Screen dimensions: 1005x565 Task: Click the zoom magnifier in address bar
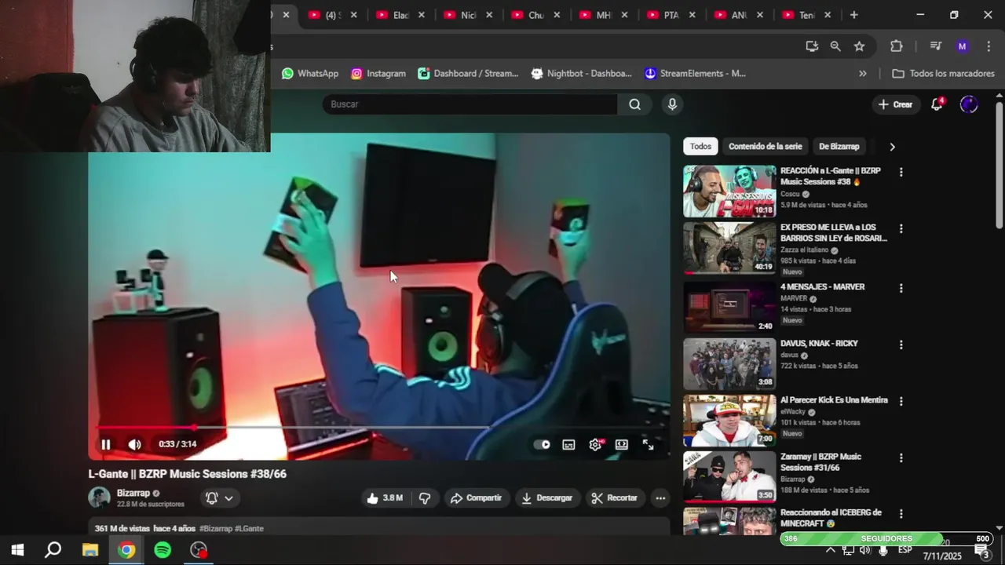pos(835,46)
